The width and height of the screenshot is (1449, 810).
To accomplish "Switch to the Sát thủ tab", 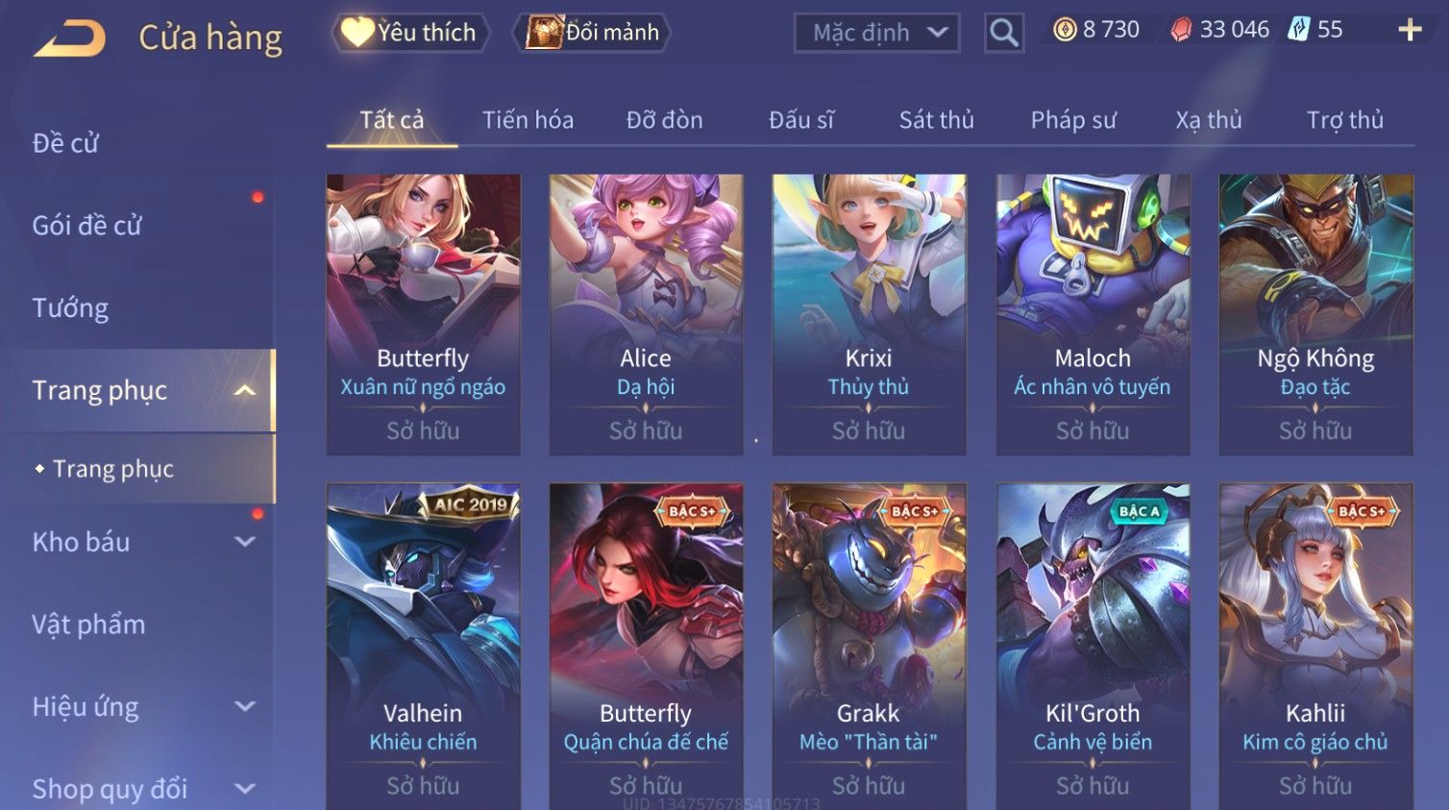I will (936, 120).
